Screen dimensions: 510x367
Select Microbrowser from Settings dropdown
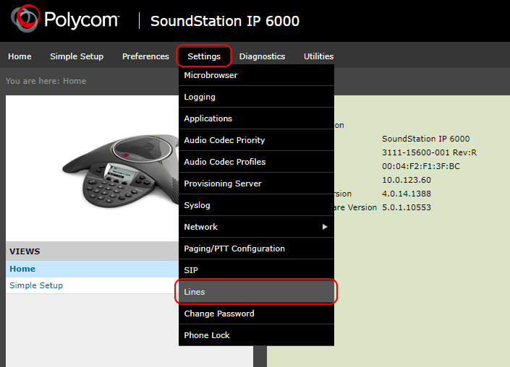(256, 75)
